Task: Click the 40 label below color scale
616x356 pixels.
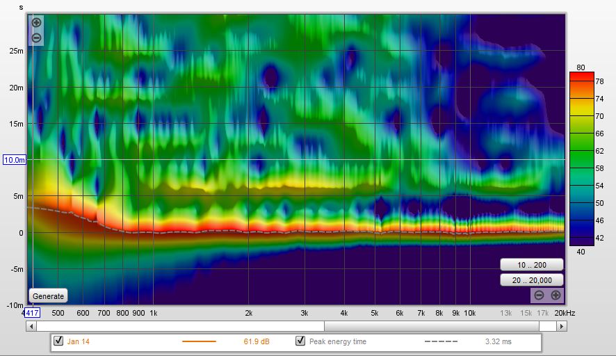Action: click(581, 252)
